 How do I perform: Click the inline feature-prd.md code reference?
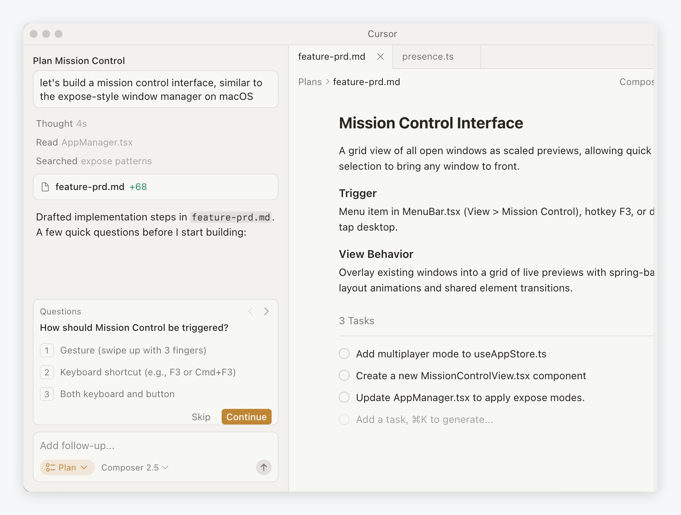click(231, 217)
